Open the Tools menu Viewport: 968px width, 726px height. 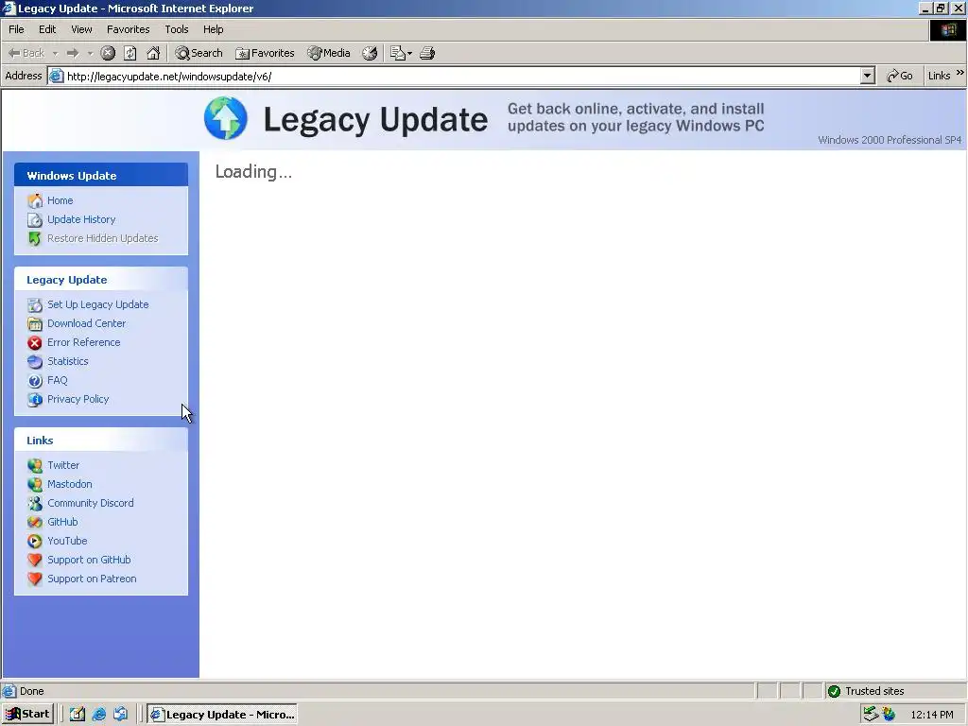[176, 29]
